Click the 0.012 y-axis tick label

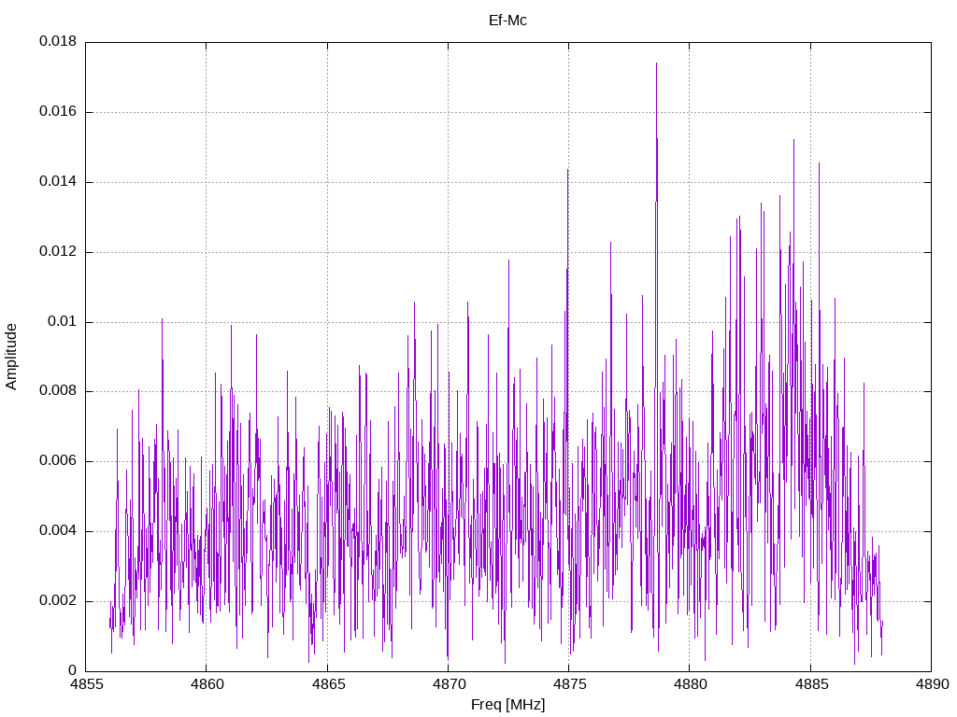point(58,251)
